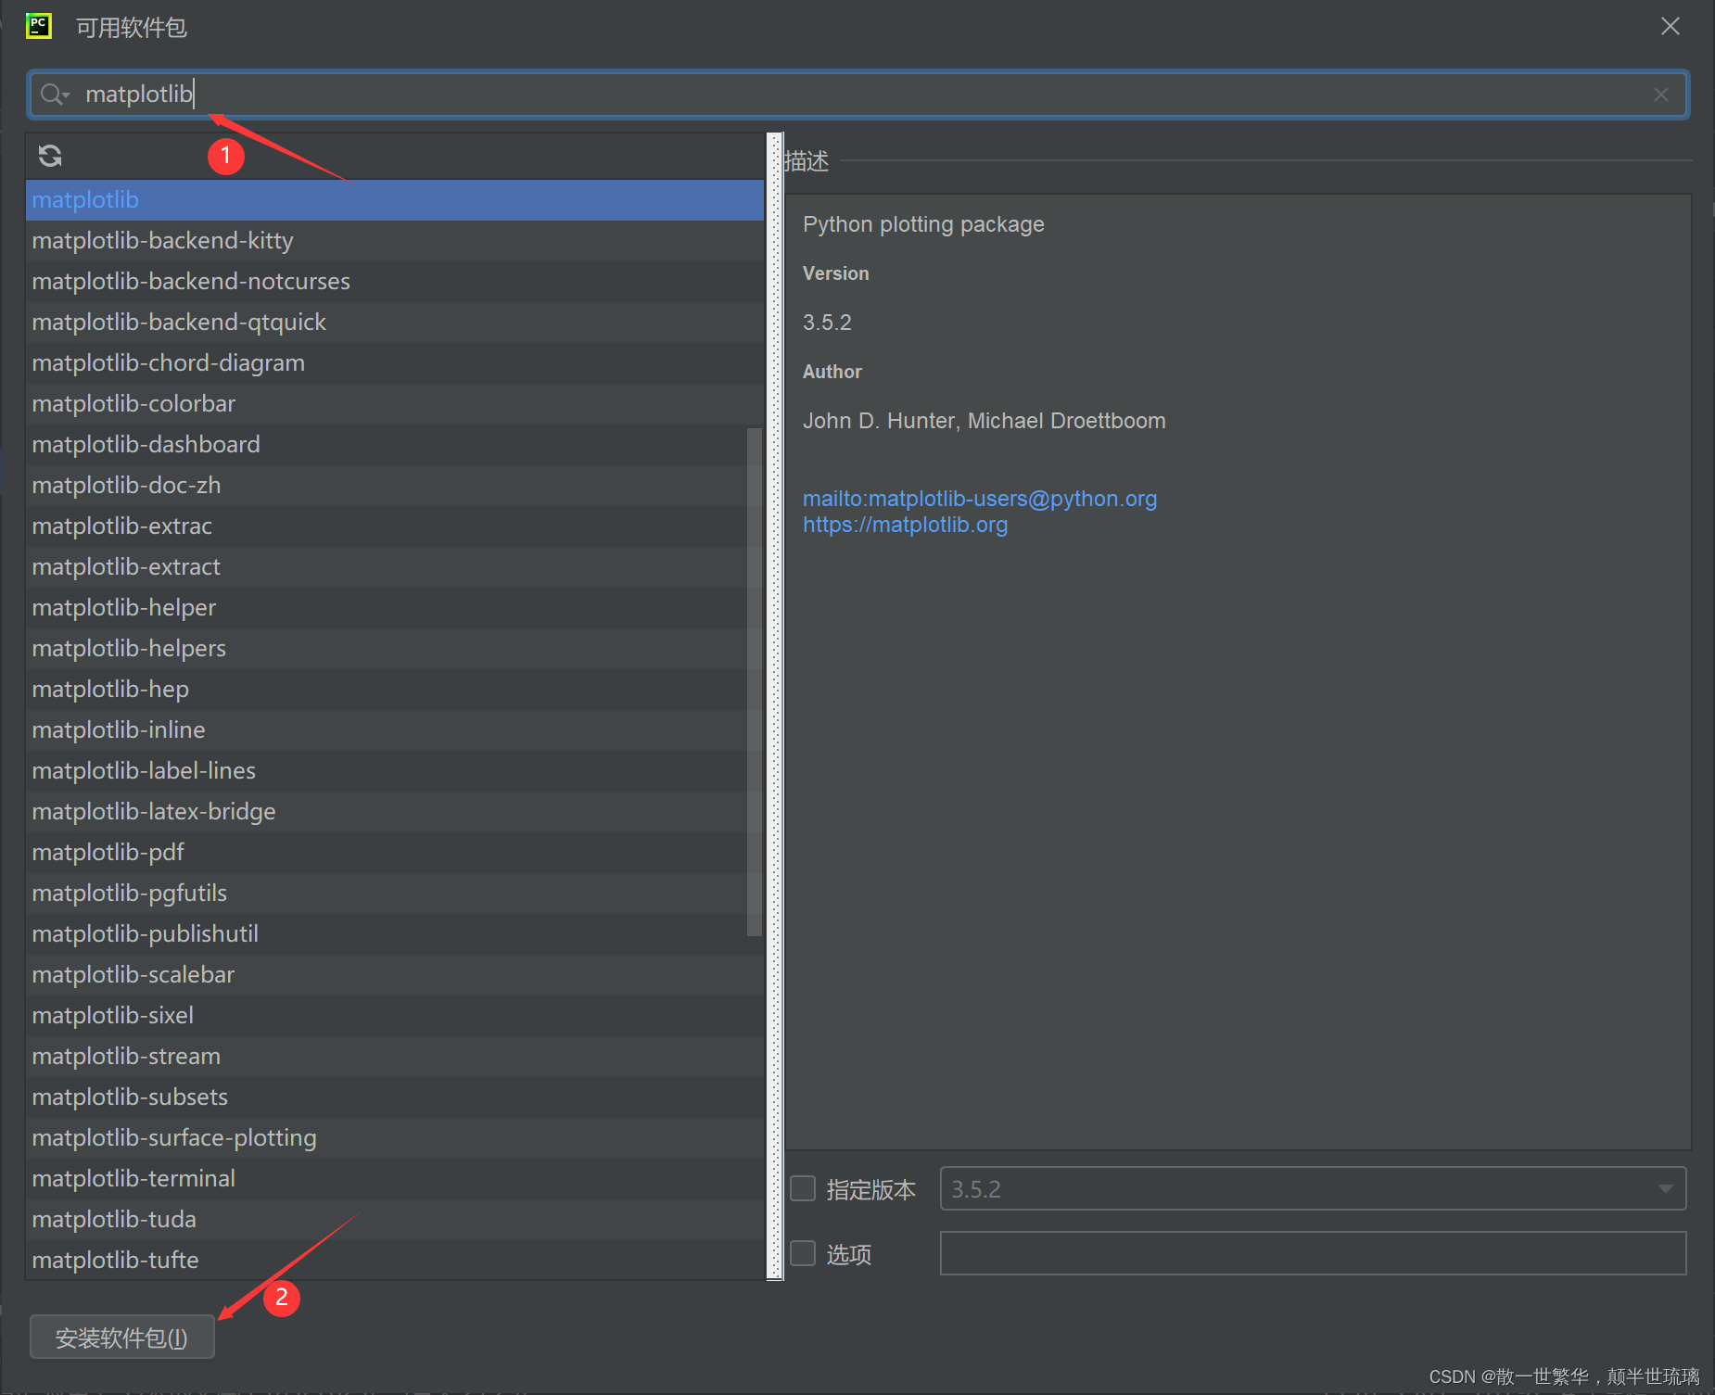Click the version number 3.5.2 in description
The width and height of the screenshot is (1715, 1395).
[x=827, y=323]
